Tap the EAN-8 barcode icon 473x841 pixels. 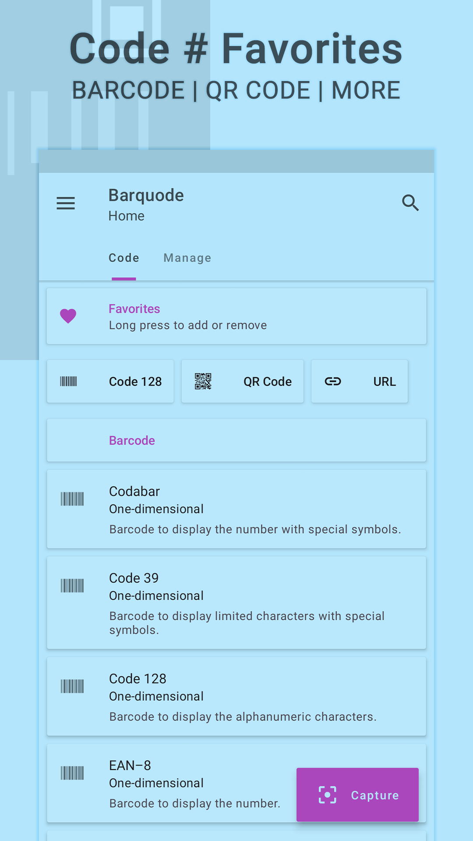pyautogui.click(x=72, y=773)
